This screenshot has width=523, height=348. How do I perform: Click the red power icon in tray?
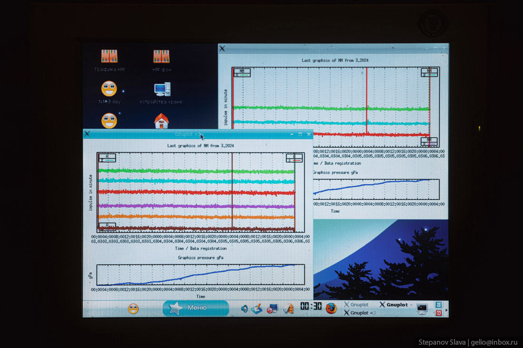[x=438, y=313]
